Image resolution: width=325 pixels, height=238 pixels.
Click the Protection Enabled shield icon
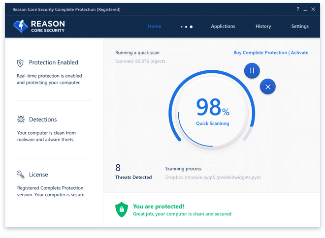(x=20, y=62)
